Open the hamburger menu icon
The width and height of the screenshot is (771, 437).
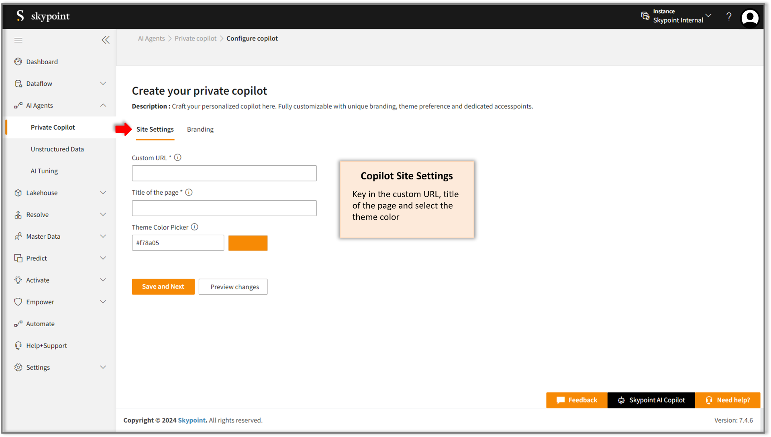click(18, 40)
